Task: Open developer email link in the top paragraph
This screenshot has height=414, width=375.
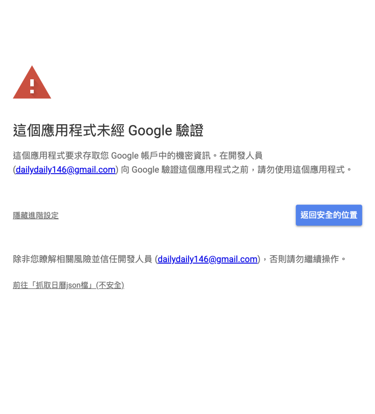Action: (66, 170)
